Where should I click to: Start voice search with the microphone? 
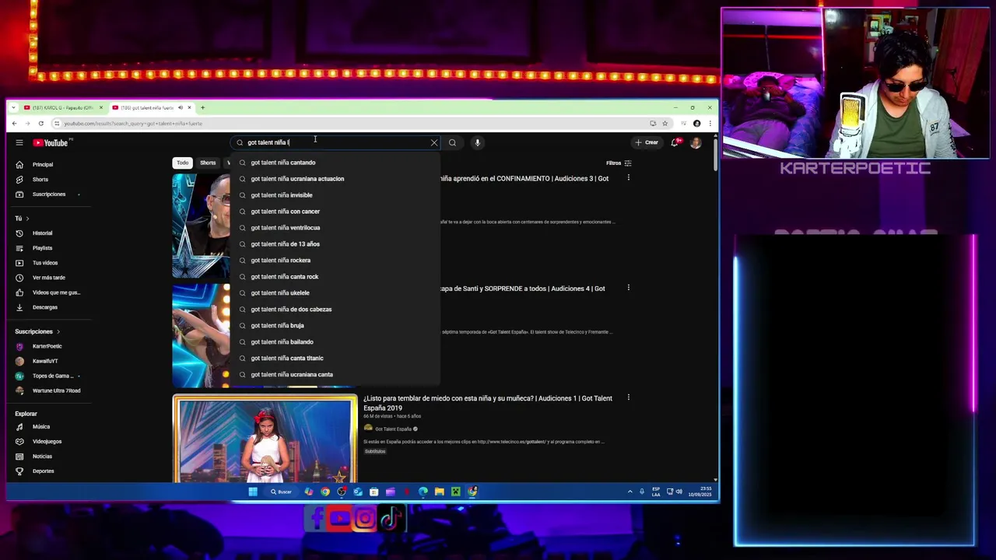(477, 142)
